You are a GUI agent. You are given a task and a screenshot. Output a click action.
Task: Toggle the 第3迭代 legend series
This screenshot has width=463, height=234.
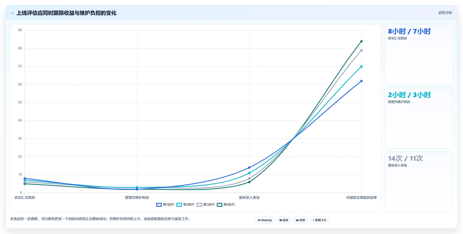click(206, 205)
